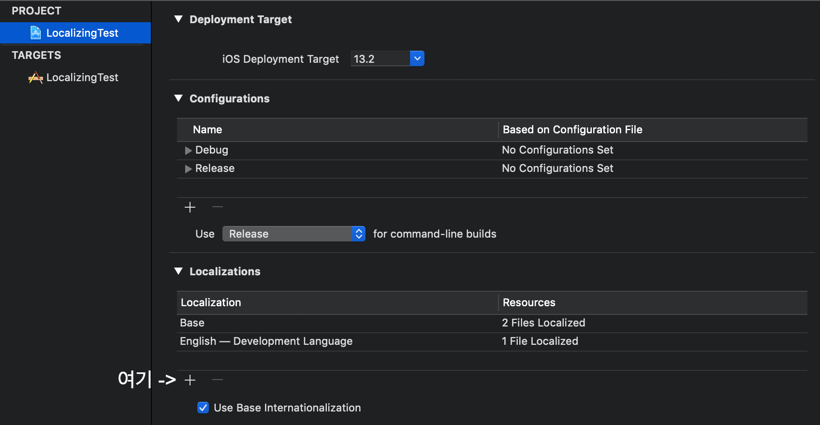Click '1 File Localized' cell

coord(540,341)
